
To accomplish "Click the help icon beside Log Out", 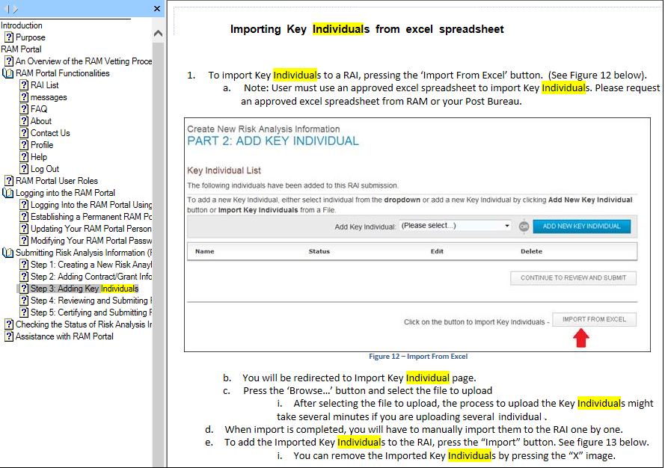I will point(24,169).
